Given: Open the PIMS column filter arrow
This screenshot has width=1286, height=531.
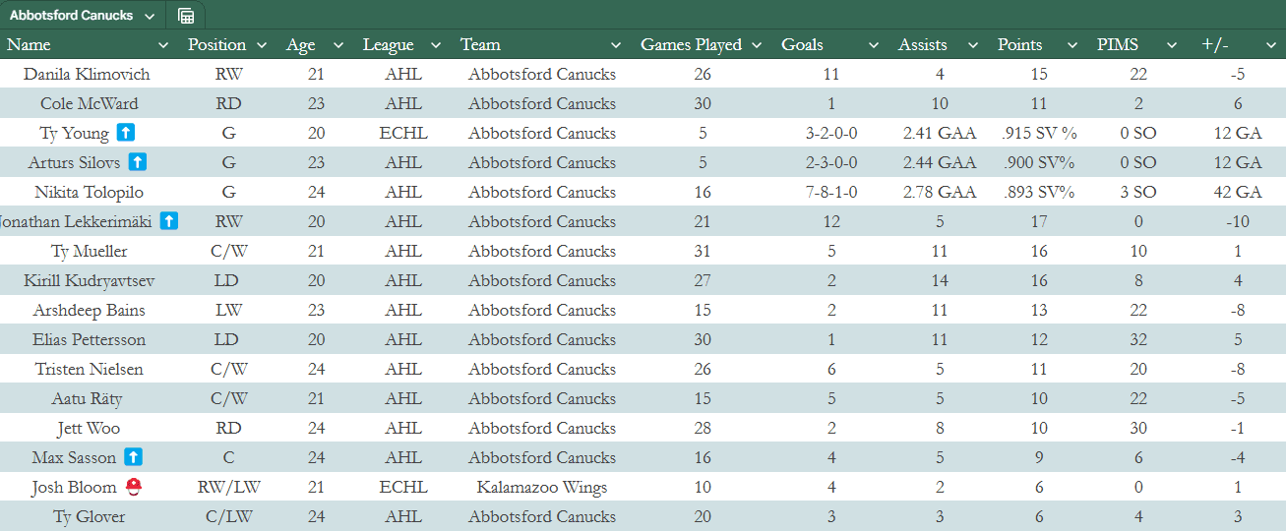Looking at the screenshot, I should click(x=1172, y=45).
